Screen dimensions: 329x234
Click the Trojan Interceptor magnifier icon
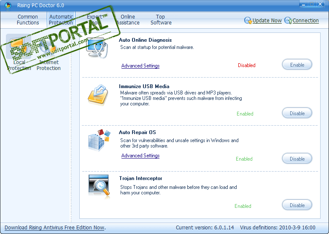pos(99,187)
